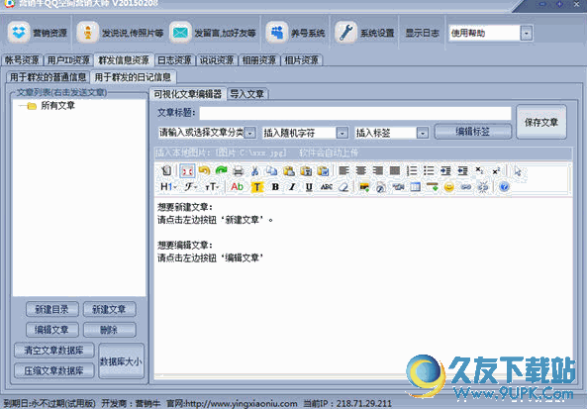Viewport: 587px width, 409px height.
Task: Open the Ab text color picker
Action: click(x=238, y=186)
